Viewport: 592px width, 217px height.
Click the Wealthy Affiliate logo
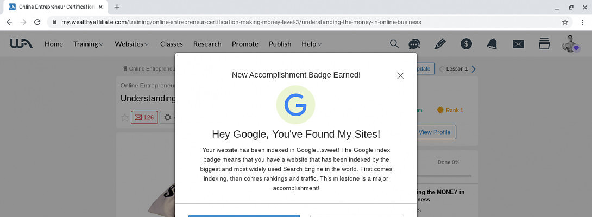[x=21, y=43]
